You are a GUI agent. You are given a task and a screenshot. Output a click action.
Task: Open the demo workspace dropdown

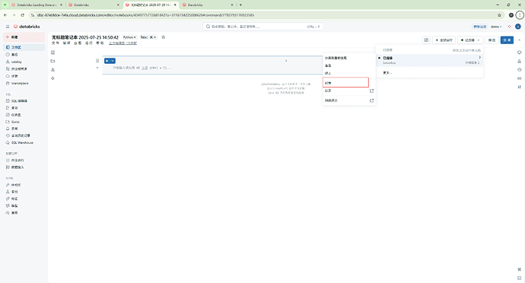click(496, 27)
